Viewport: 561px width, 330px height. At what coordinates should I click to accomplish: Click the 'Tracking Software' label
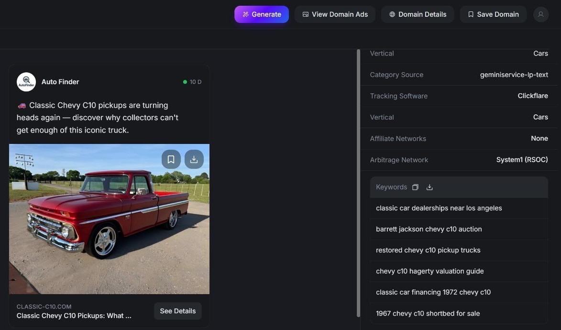click(x=398, y=96)
